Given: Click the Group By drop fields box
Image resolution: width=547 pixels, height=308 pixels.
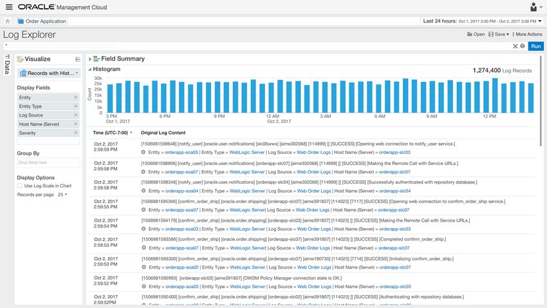Looking at the screenshot, I should click(x=48, y=162).
